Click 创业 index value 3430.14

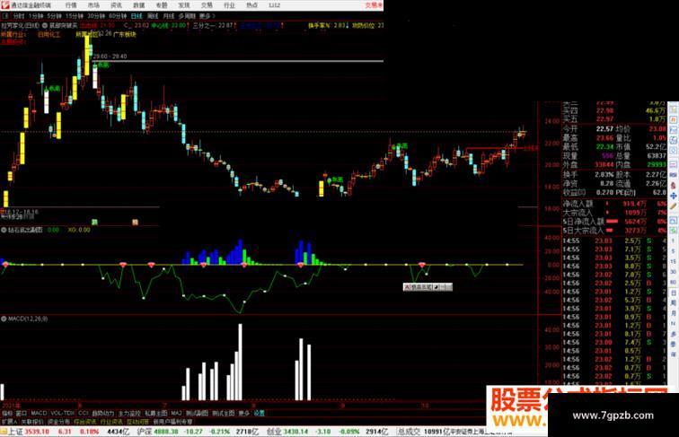[296, 432]
